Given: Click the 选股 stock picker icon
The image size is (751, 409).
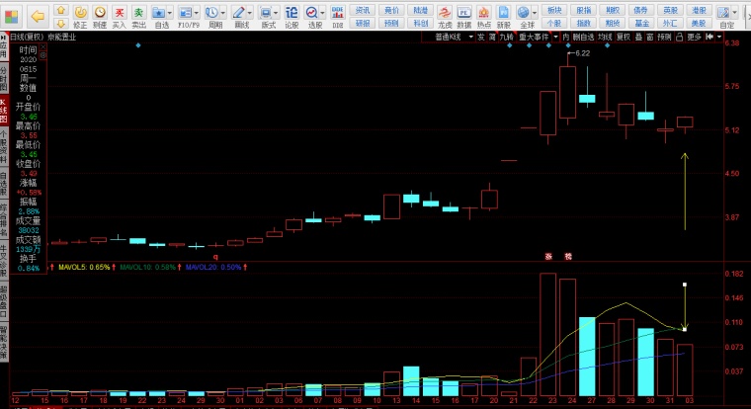Looking at the screenshot, I should point(312,12).
